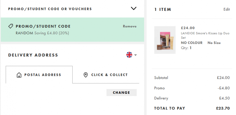The width and height of the screenshot is (236, 115).
Task: Switch to the Click & Collect tab
Action: tap(106, 75)
